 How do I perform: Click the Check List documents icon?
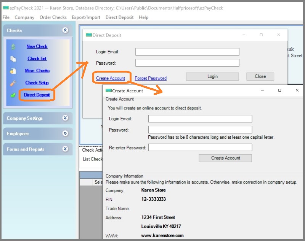pos(13,59)
